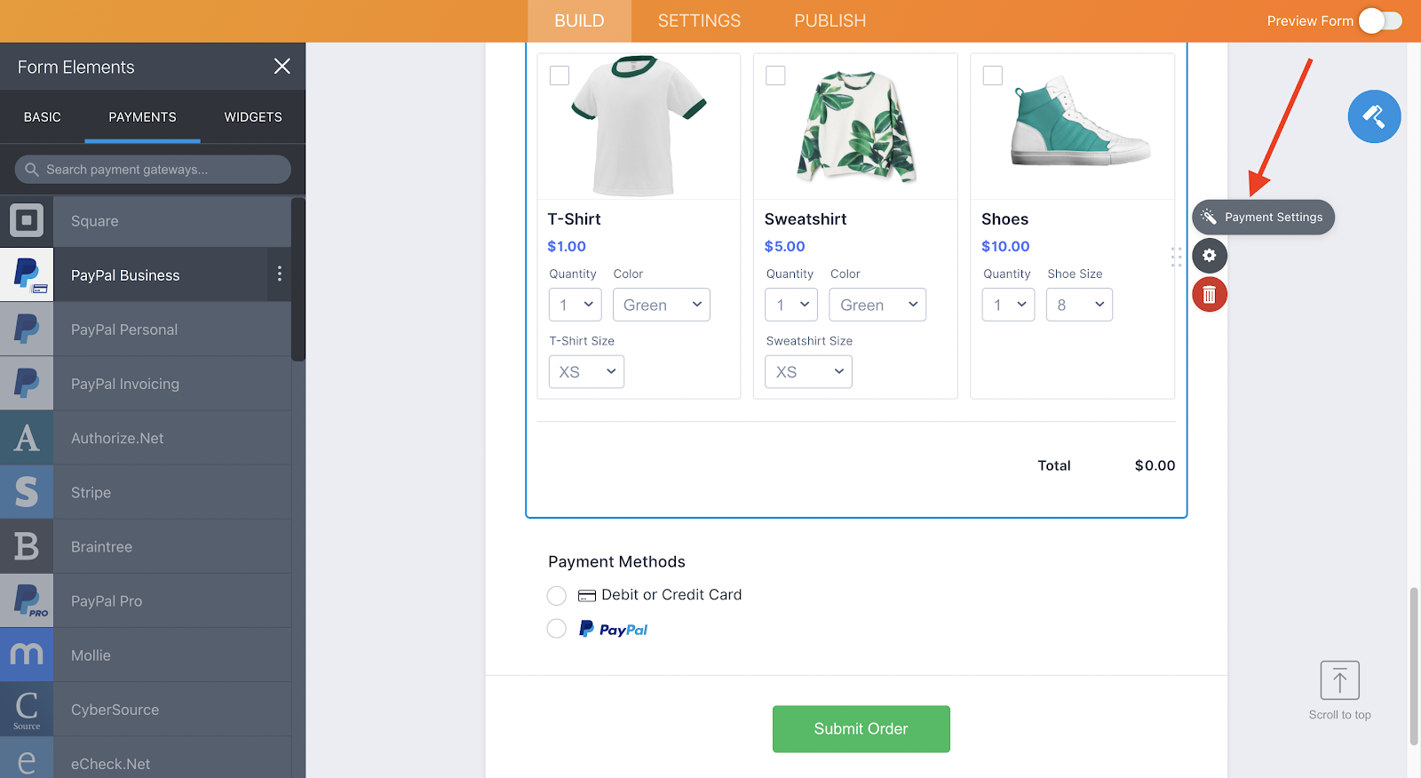Close the Form Elements panel
This screenshot has height=778, width=1421.
point(282,67)
